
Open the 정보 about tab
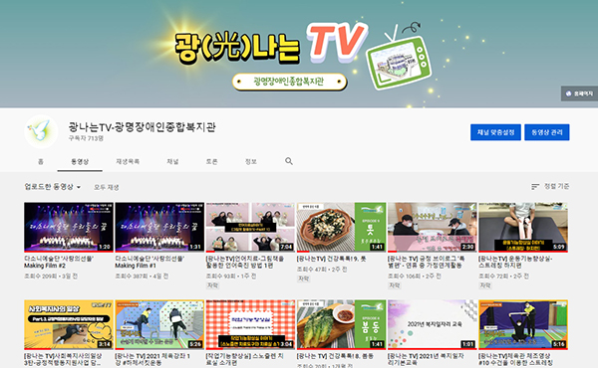(x=250, y=162)
